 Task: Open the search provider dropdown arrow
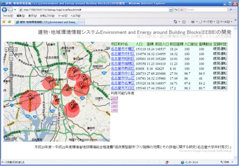(234, 10)
